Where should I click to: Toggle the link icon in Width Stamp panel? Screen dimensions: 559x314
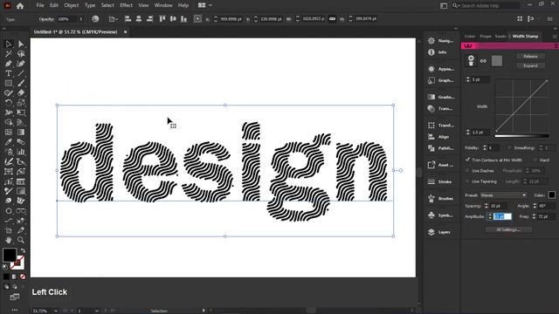[483, 61]
